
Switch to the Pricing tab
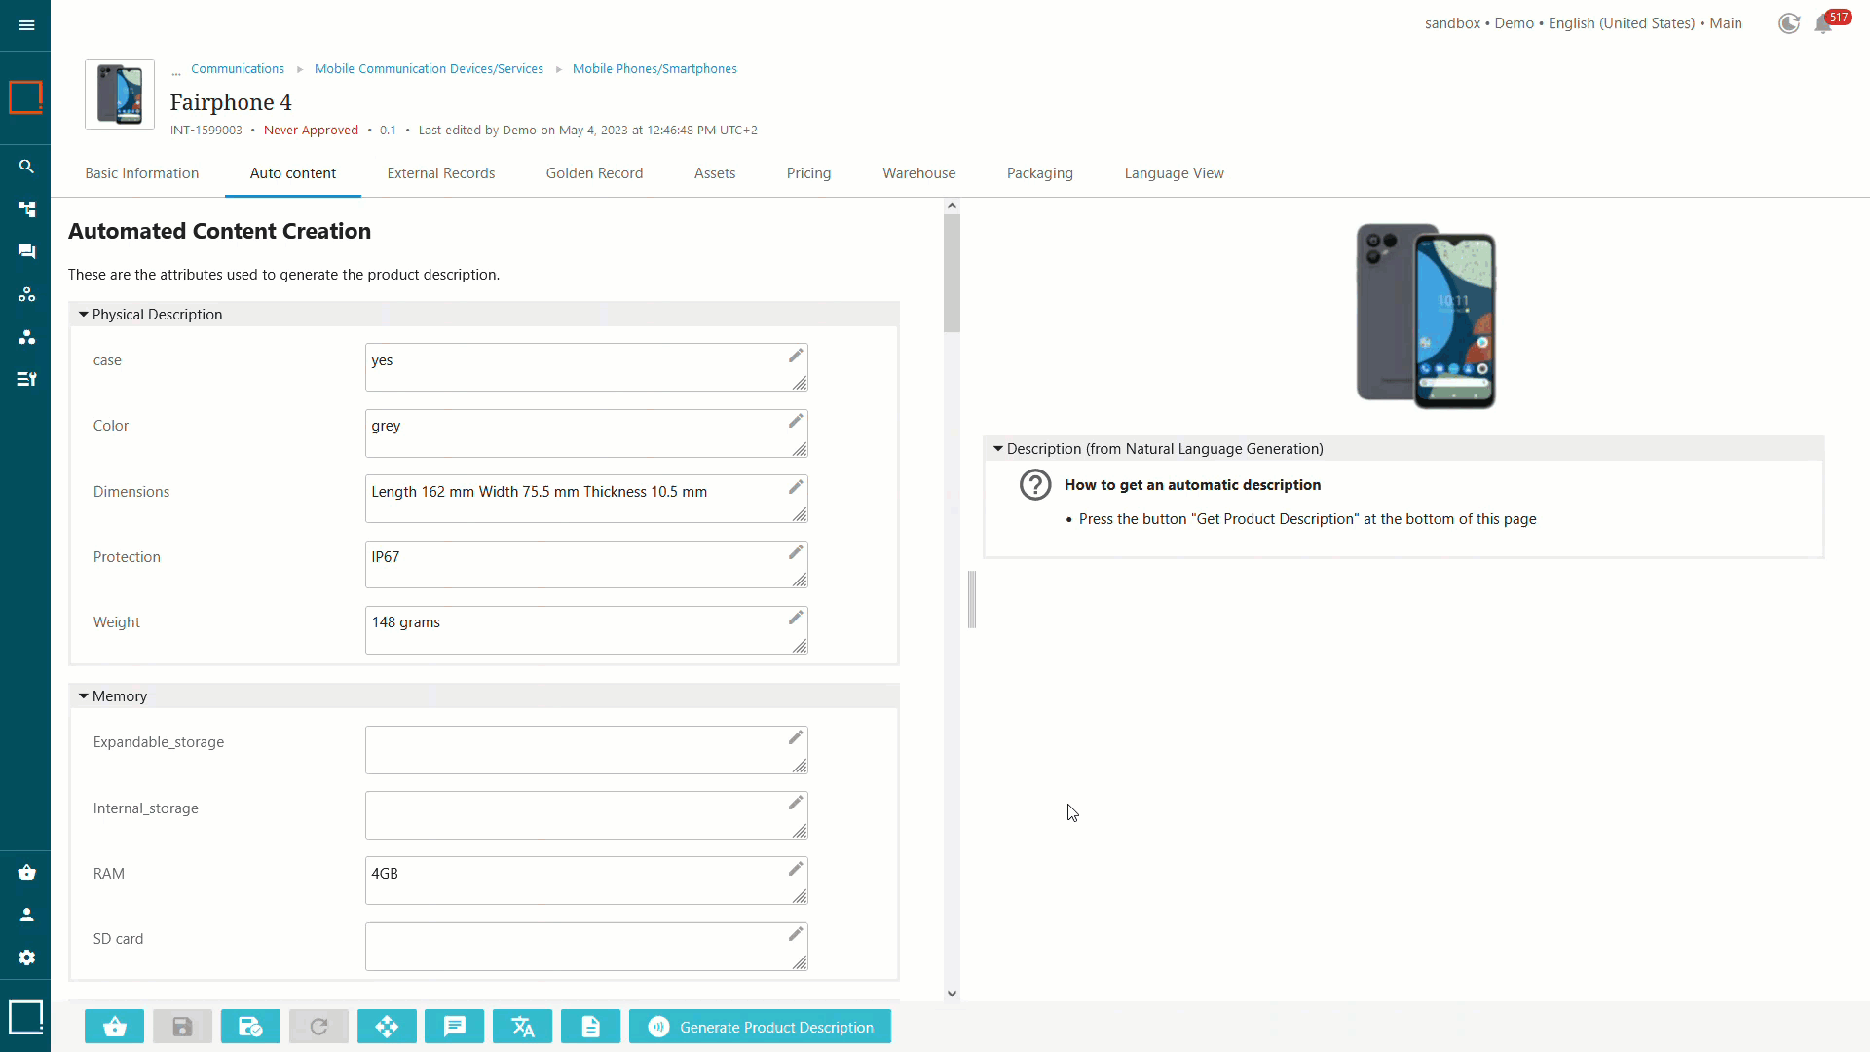coord(807,173)
